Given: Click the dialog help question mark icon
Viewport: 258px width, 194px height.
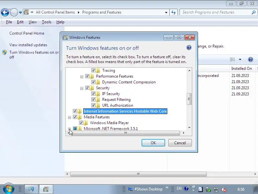Looking at the screenshot, I should tap(189, 48).
